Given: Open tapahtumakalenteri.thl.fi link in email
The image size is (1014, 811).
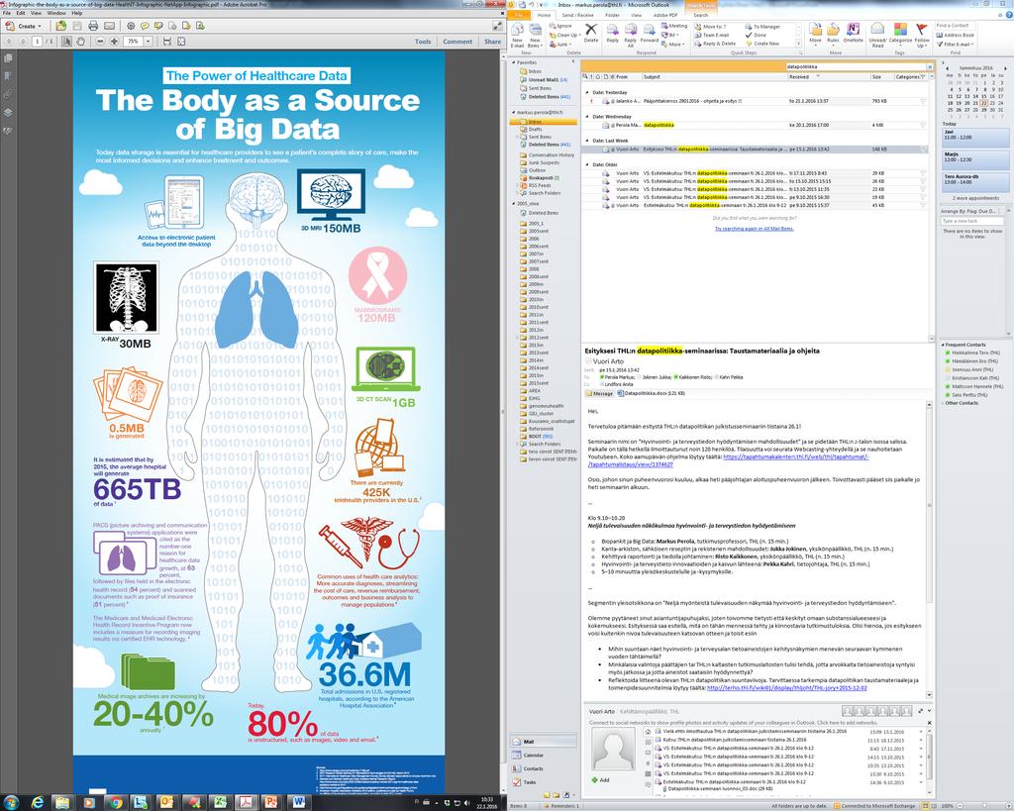Looking at the screenshot, I should click(x=795, y=456).
